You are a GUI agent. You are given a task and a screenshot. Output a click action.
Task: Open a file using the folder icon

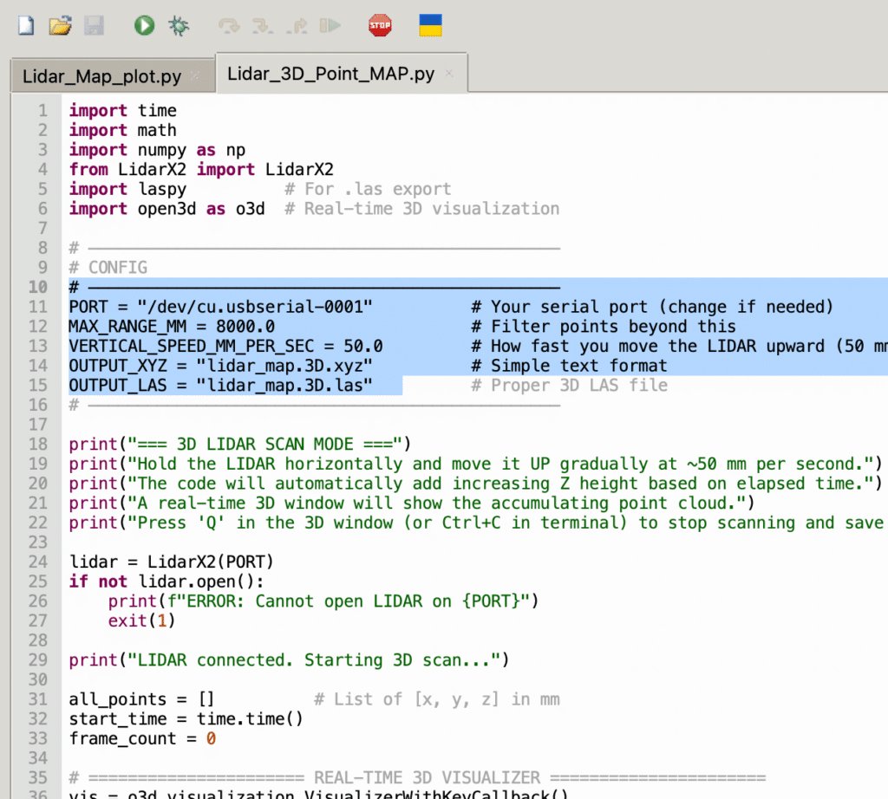(60, 25)
